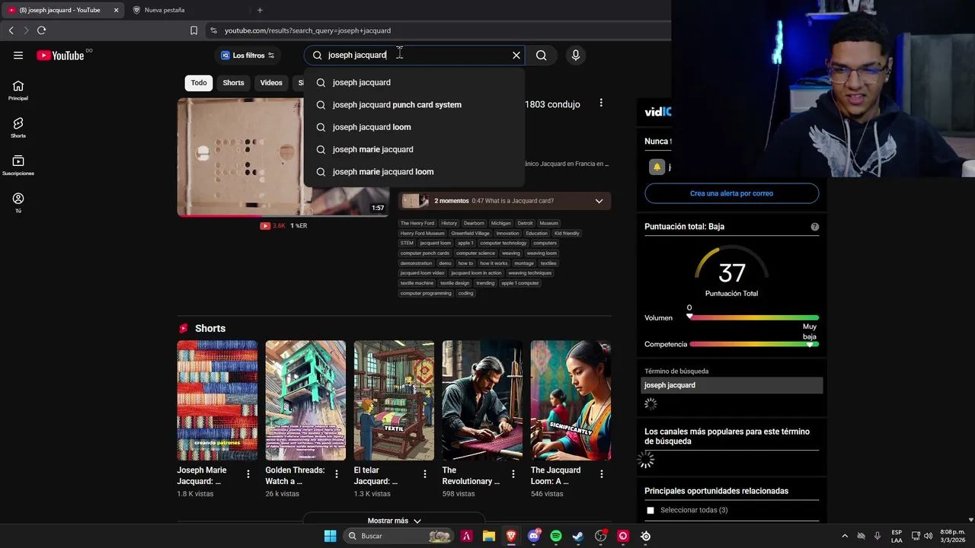This screenshot has height=548, width=975.
Task: Choose suggestion 'joseph jacquard punch card system'
Action: click(x=414, y=105)
